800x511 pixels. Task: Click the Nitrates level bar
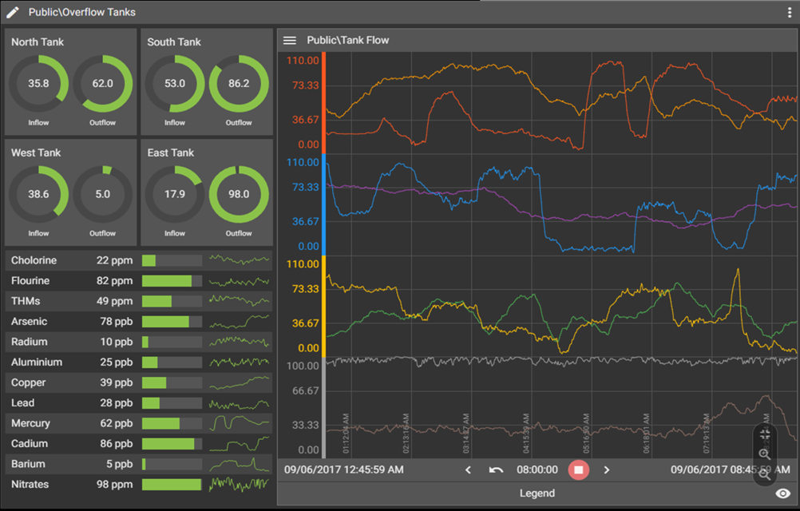coord(172,485)
